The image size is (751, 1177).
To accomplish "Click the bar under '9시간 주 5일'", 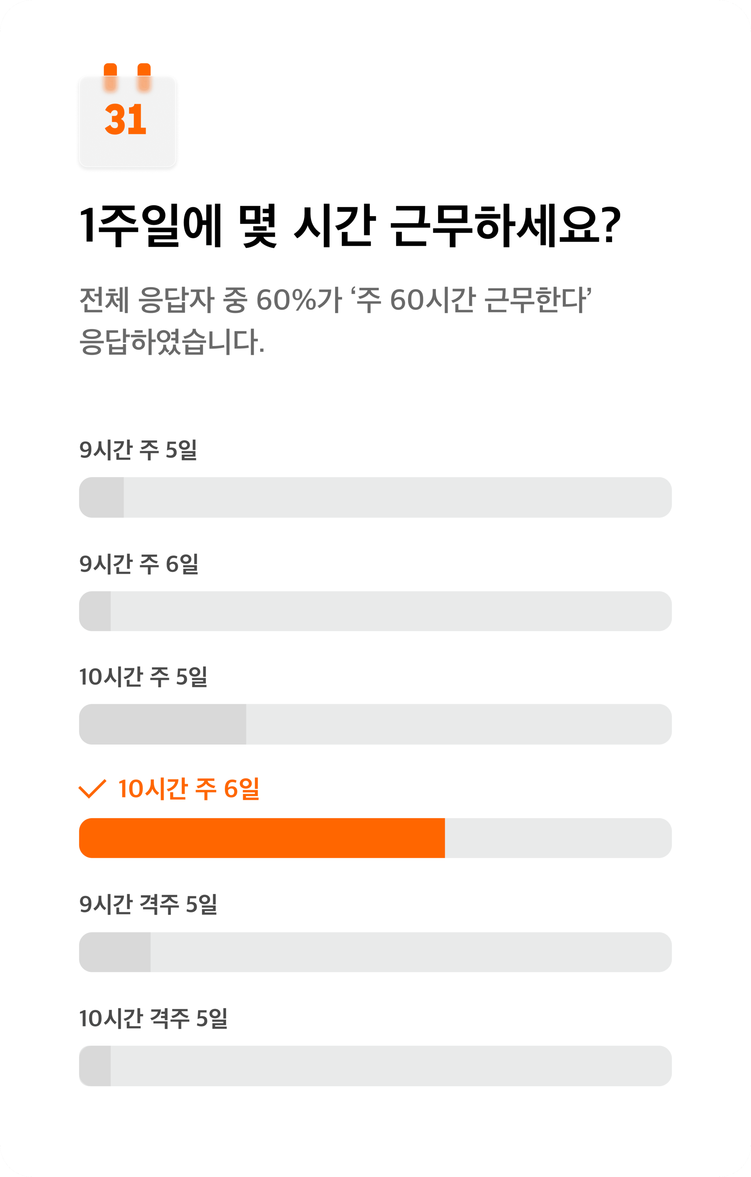I will pos(375,497).
